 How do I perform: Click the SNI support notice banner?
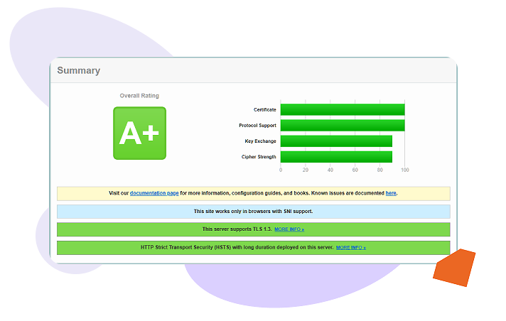point(253,212)
